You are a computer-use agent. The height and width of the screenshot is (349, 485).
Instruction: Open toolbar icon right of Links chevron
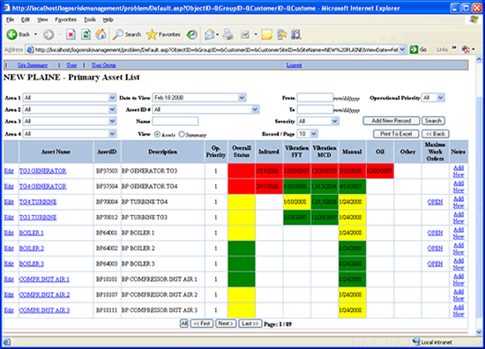tap(466, 49)
